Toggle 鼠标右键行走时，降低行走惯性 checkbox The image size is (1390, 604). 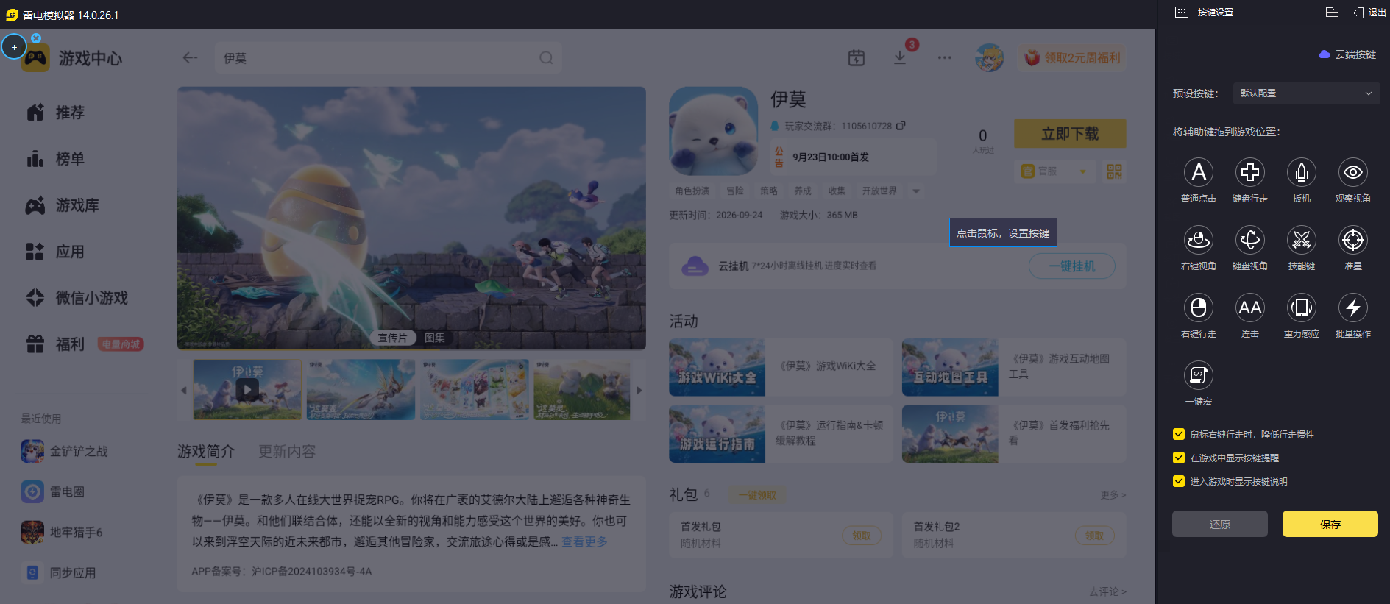click(x=1179, y=434)
